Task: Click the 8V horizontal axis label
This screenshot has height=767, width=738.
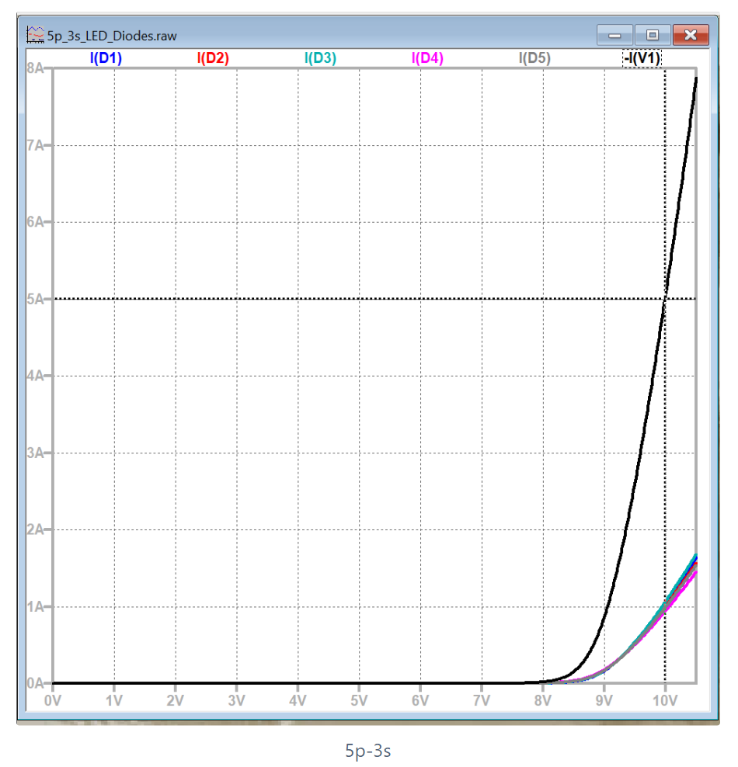Action: click(543, 701)
